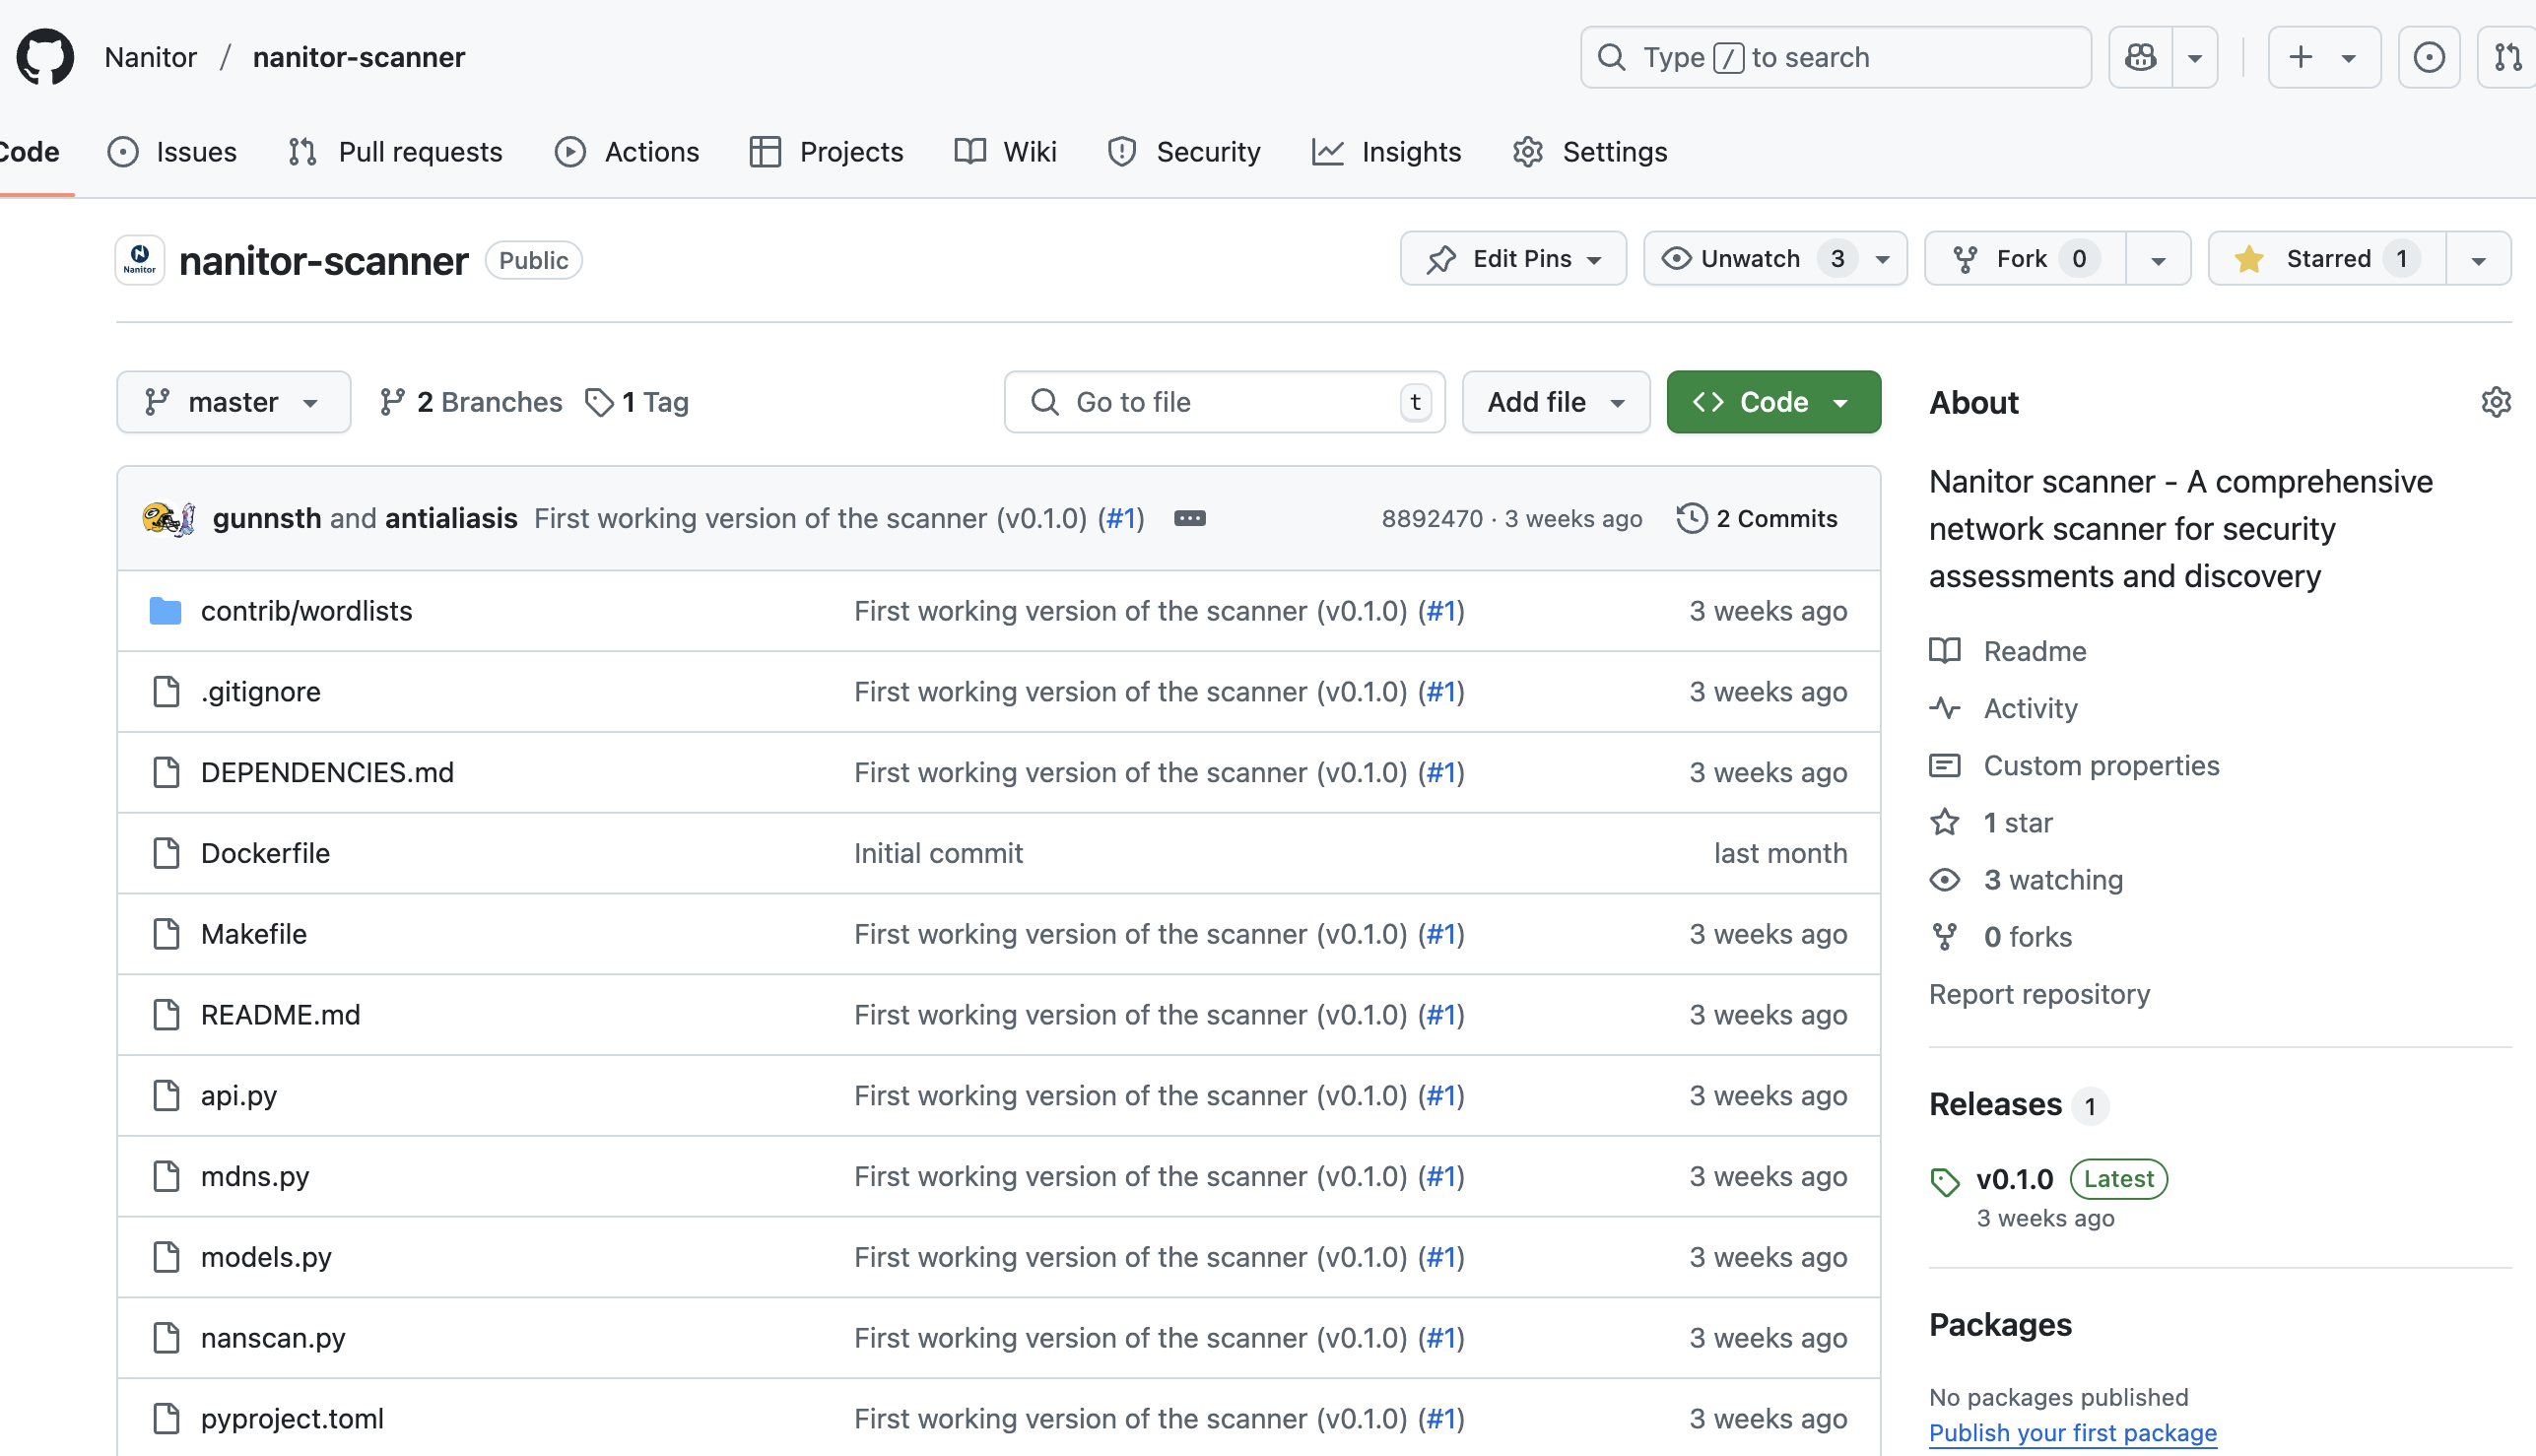
Task: Expand commit message ellipsis icon
Action: tap(1189, 518)
